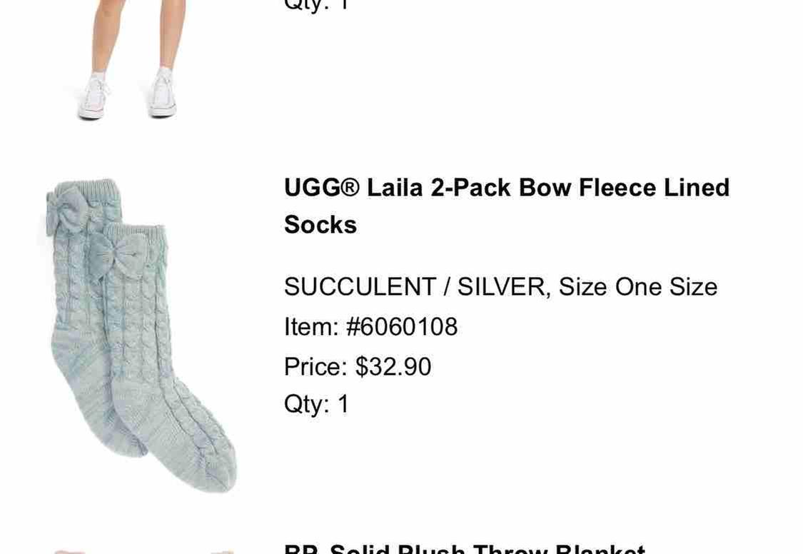Click the partial Qty line above the socks
This screenshot has width=803, height=554.
click(317, 4)
